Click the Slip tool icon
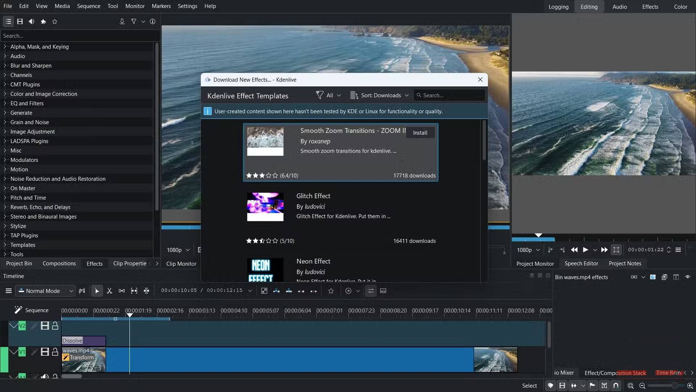Viewport: 696px width, 392px height. 134,291
